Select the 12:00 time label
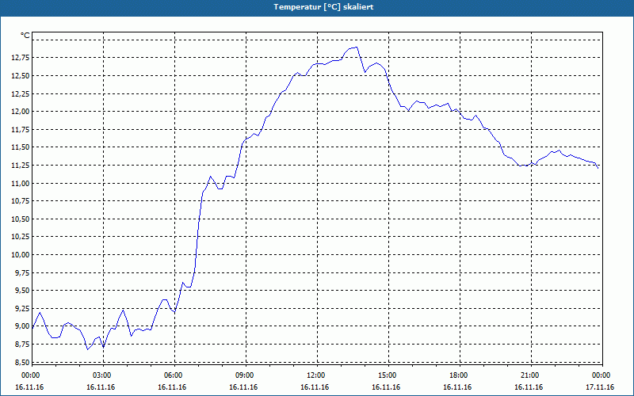 (x=316, y=375)
